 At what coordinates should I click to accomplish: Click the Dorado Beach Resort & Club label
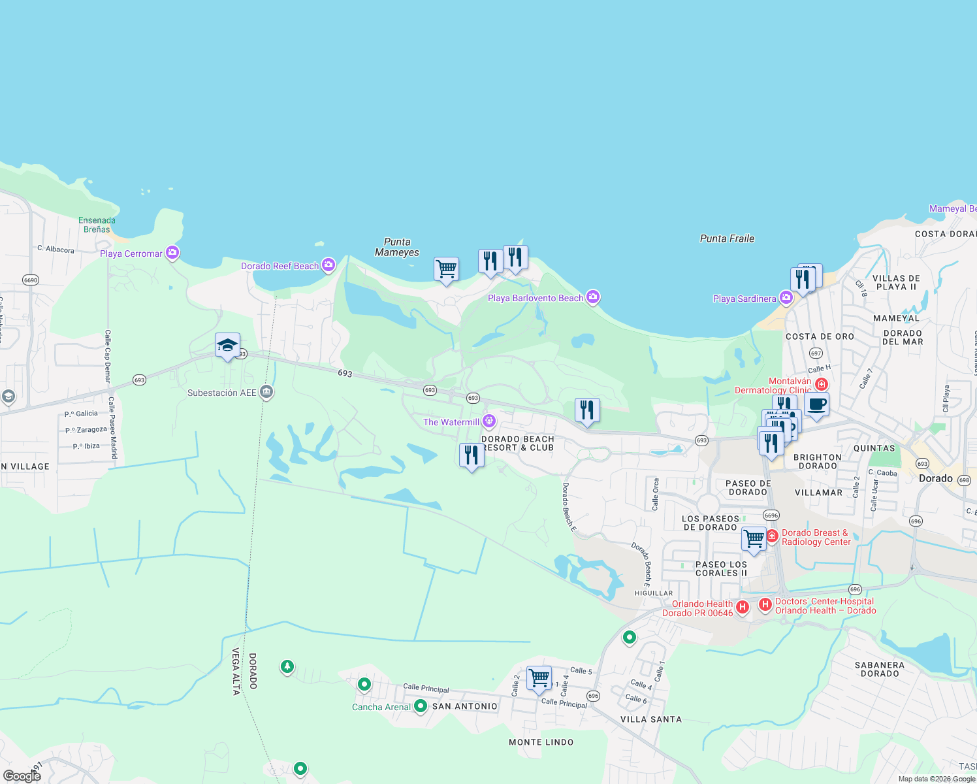[518, 443]
